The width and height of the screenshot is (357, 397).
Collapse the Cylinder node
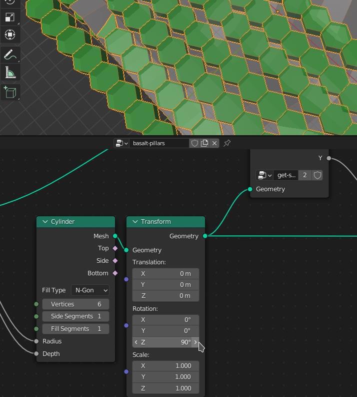coord(45,222)
